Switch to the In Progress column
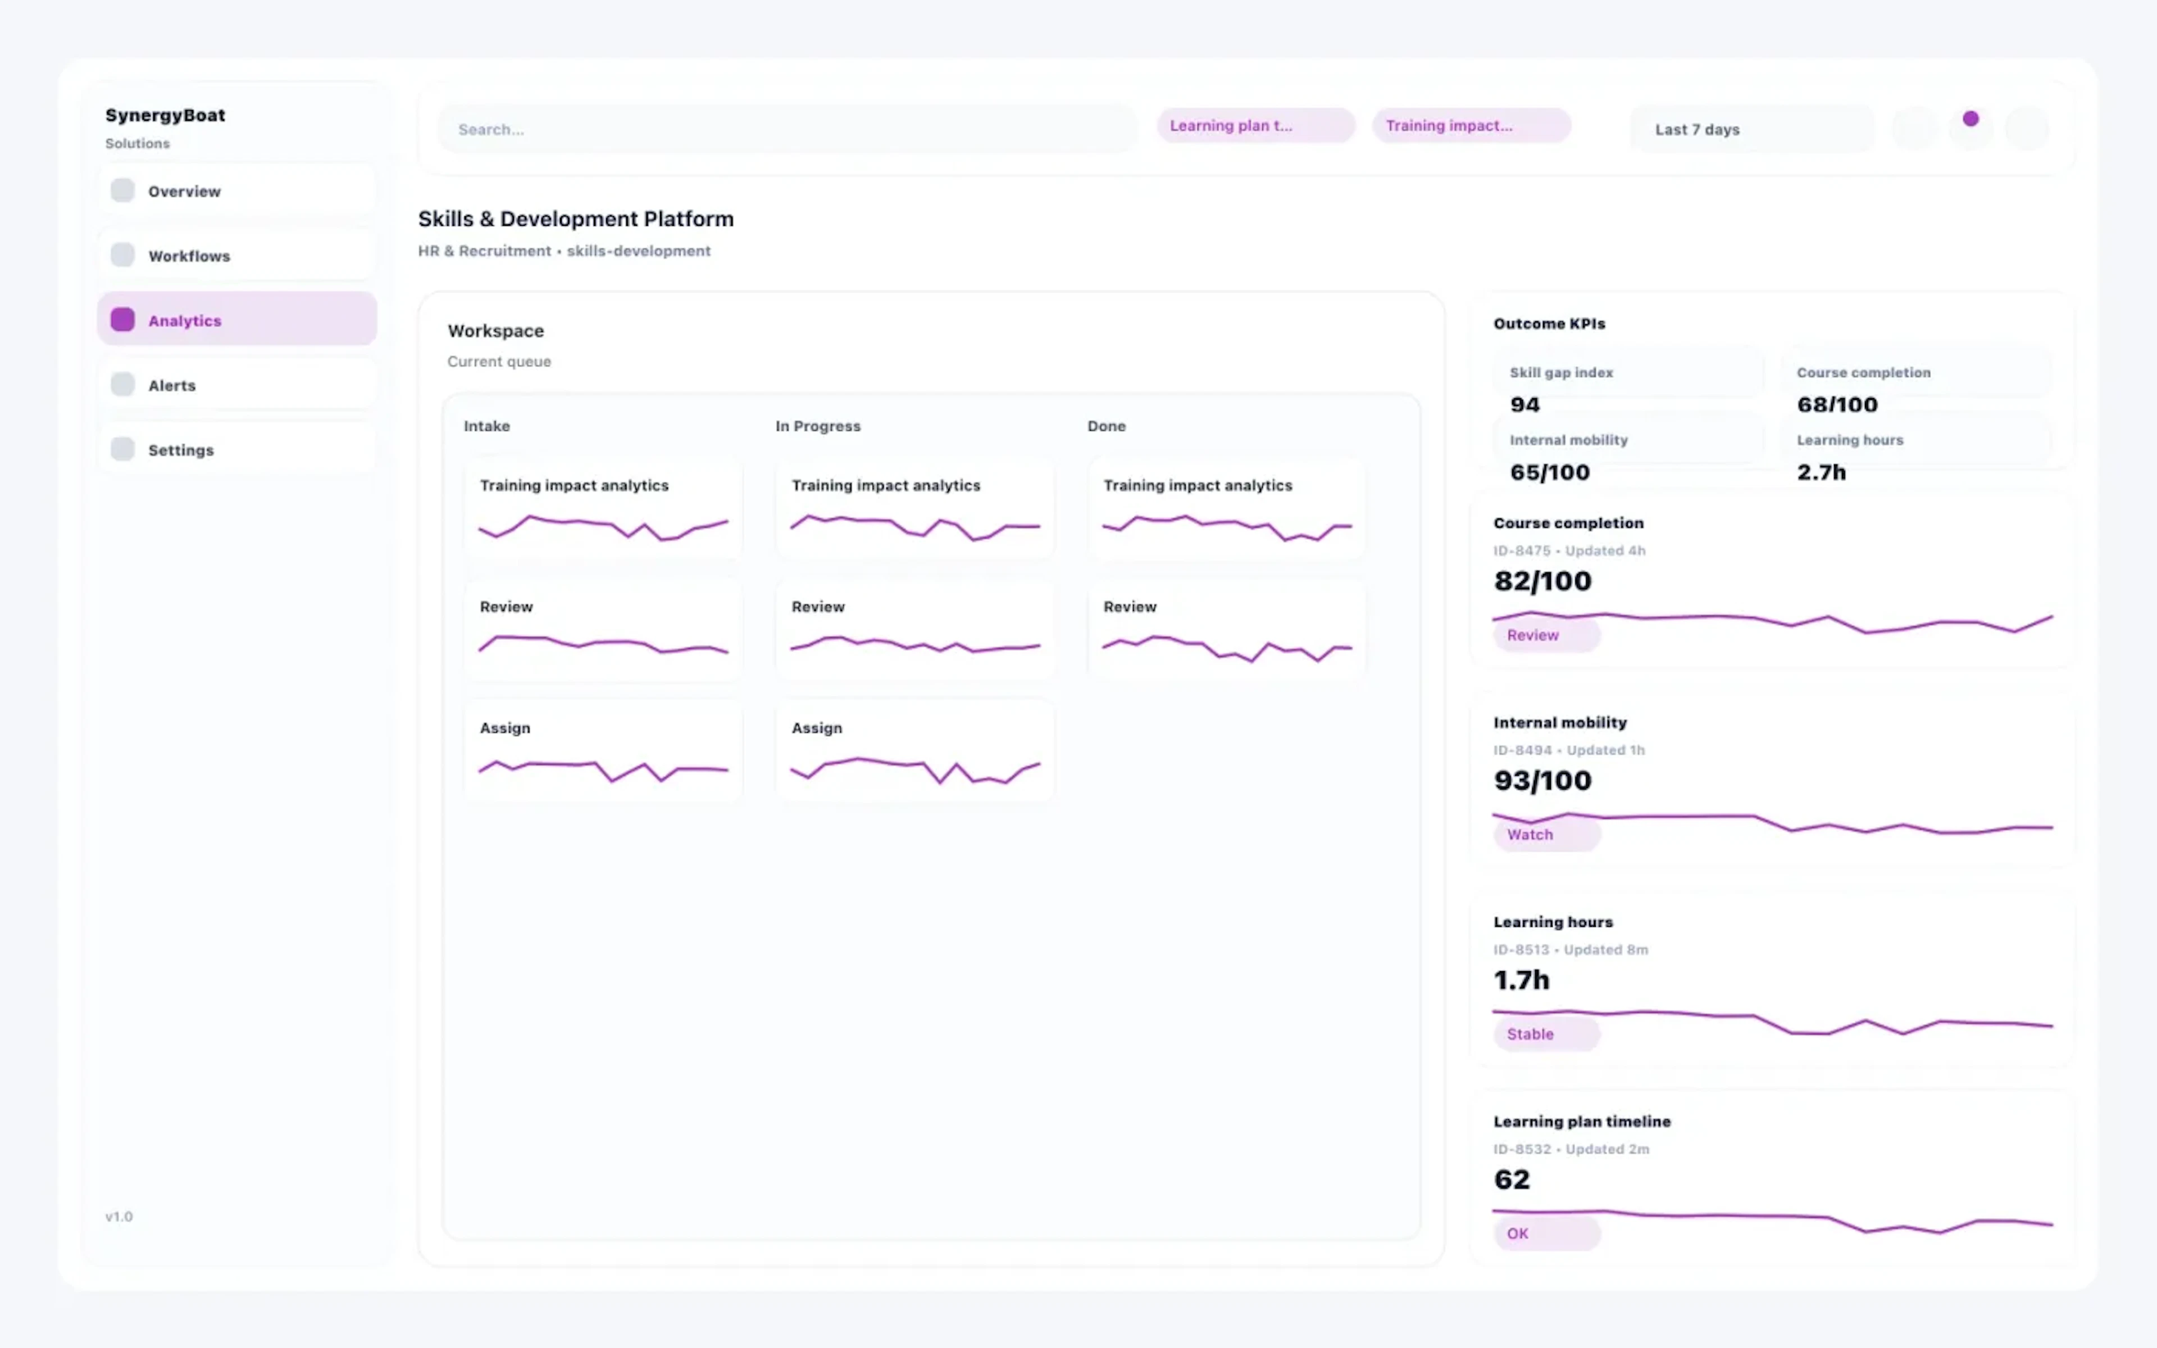The width and height of the screenshot is (2157, 1348). 817,426
